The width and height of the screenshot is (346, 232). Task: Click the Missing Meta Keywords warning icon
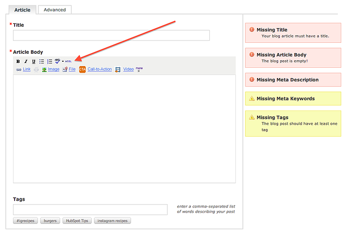tap(252, 98)
